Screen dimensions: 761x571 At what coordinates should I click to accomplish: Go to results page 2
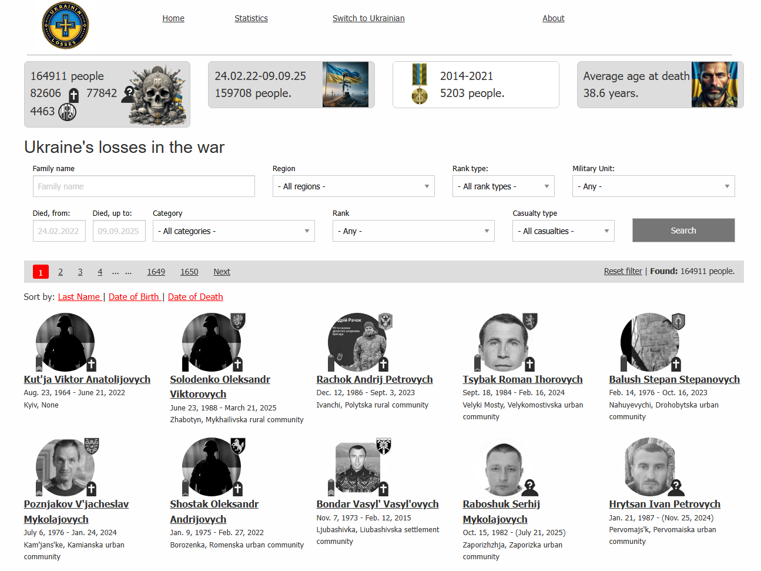61,272
